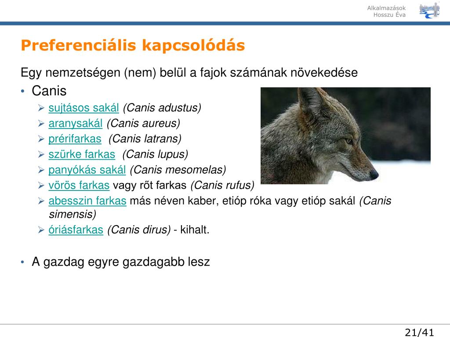Click the text (Canis mesomelas)
Viewport: 450px width, 337px height.
178,170
